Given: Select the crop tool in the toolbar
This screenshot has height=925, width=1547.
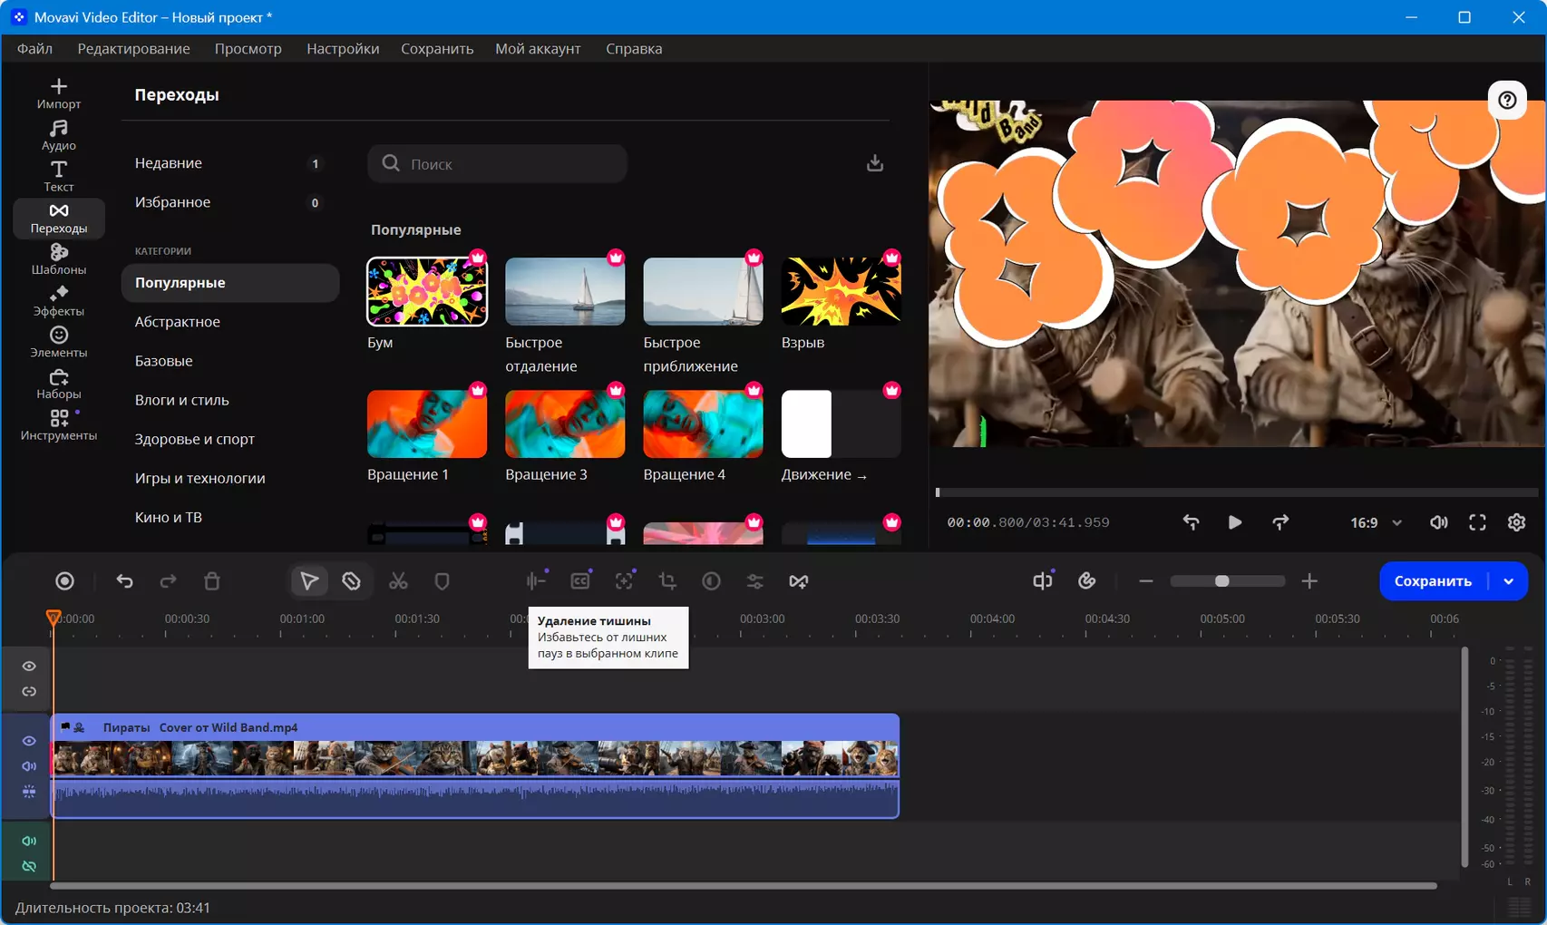Looking at the screenshot, I should [667, 581].
